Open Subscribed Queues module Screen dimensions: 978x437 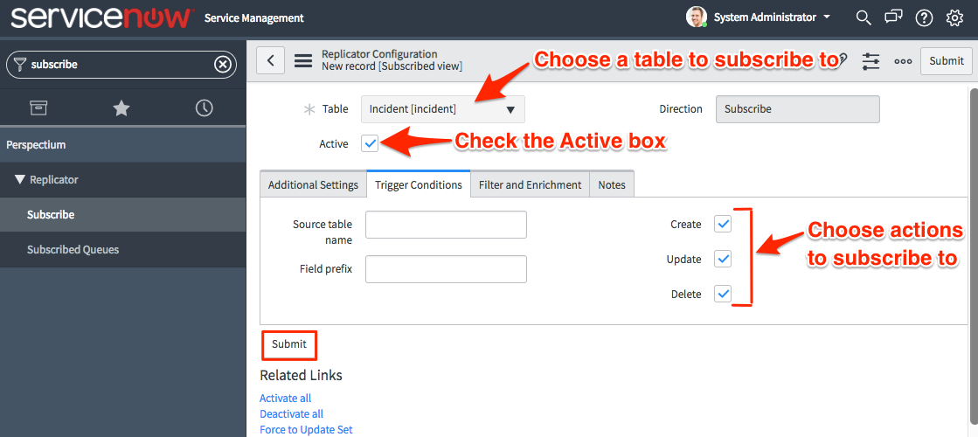(x=73, y=249)
